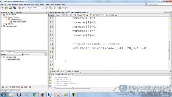Collapse the Source Packages tree node
This screenshot has width=172, height=97.
point(4,17)
